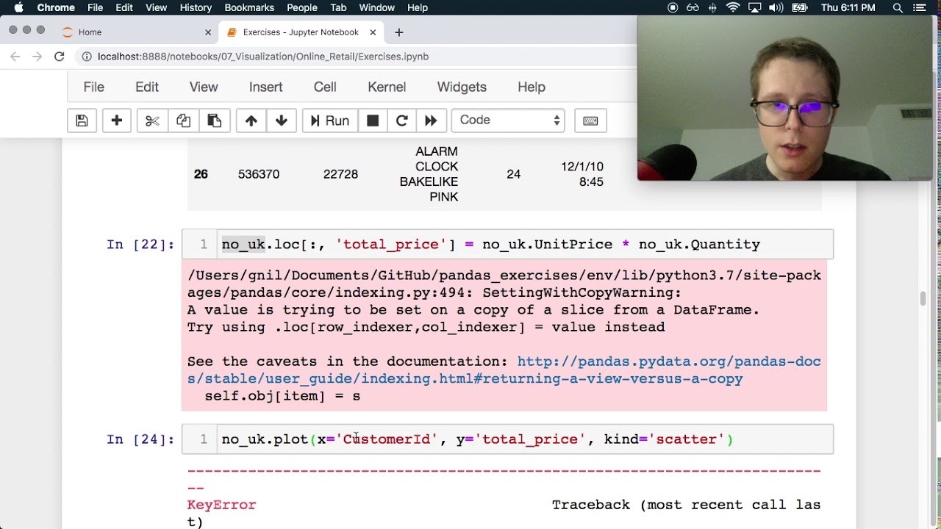Open the notebook Help menu
Image resolution: width=941 pixels, height=529 pixels.
point(531,87)
